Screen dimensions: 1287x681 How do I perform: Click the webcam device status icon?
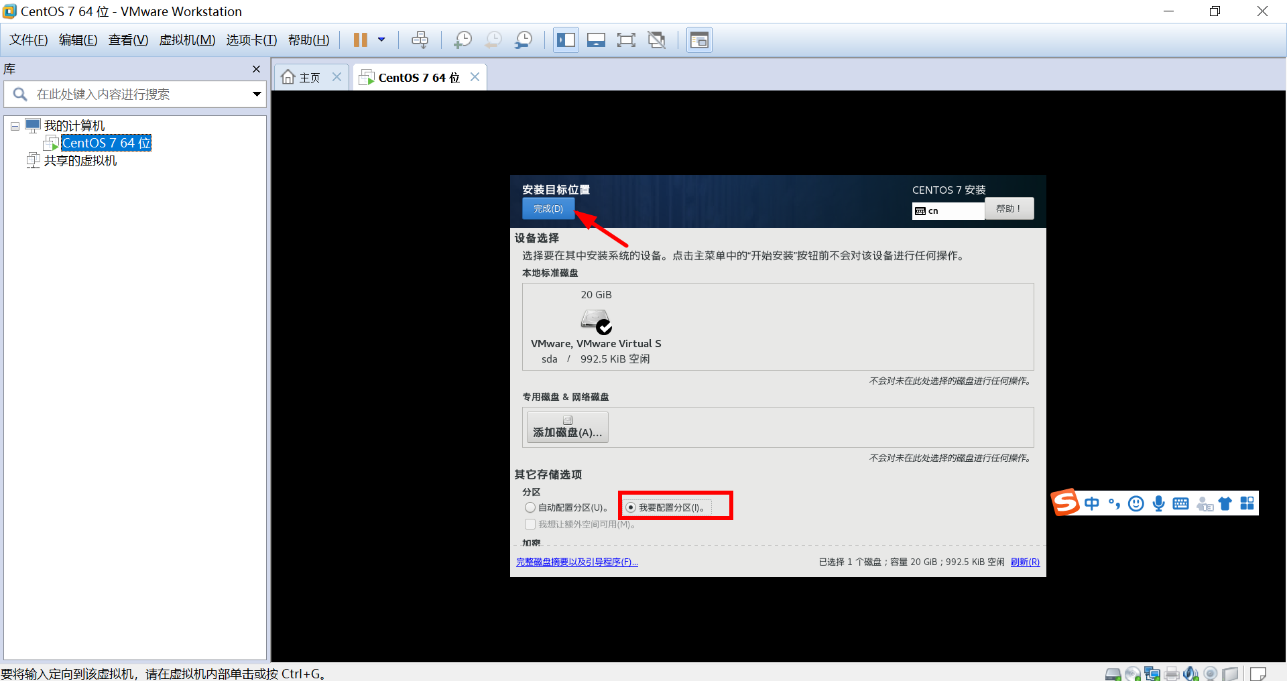click(1211, 674)
